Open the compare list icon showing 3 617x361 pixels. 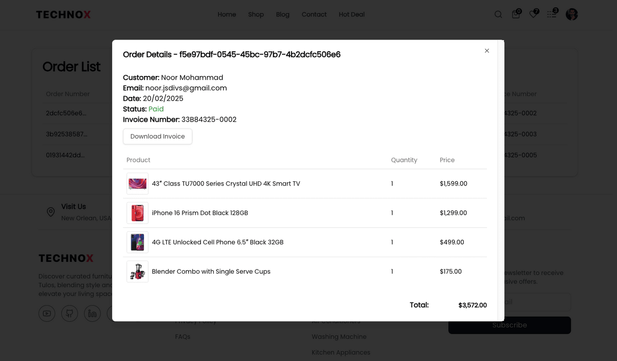(x=551, y=14)
